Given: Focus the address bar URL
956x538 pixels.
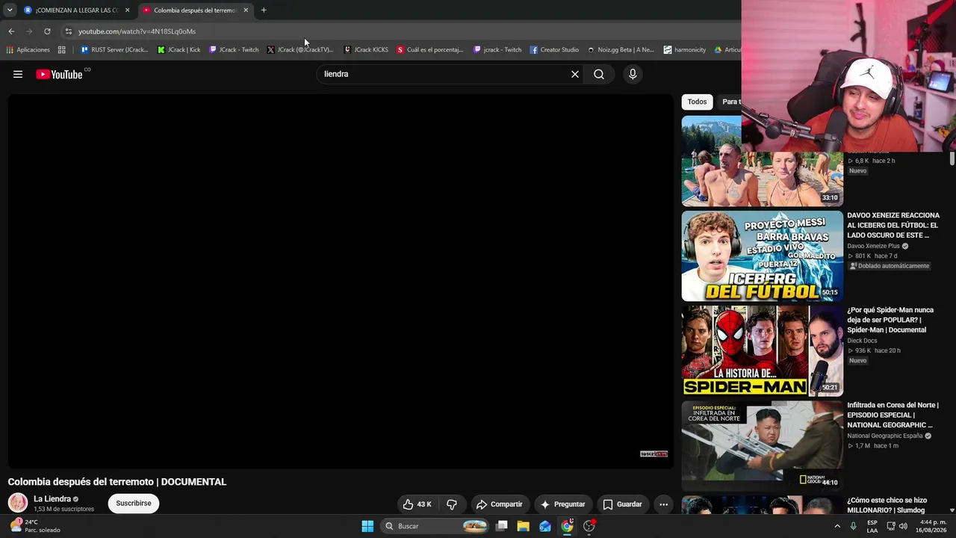Looking at the screenshot, I should (x=137, y=31).
